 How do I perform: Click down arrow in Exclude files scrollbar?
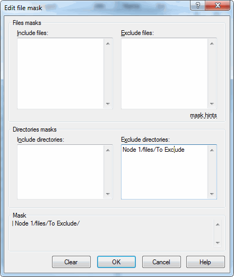pyautogui.click(x=212, y=103)
